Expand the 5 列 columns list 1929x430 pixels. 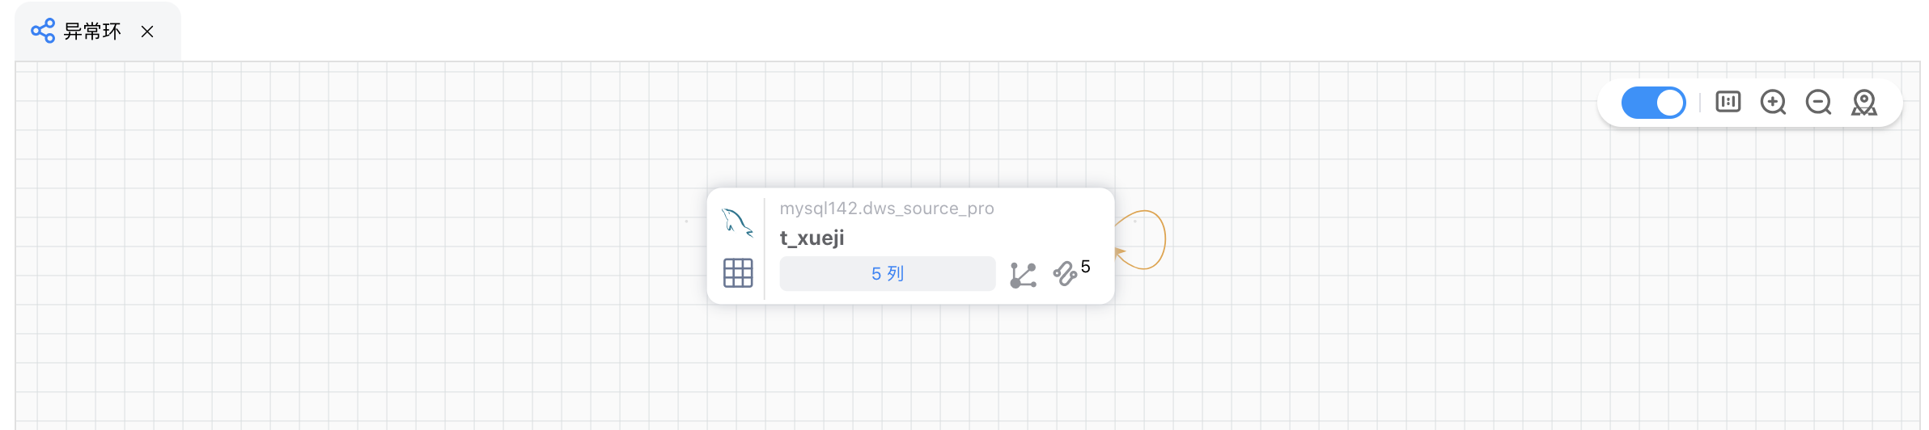click(x=887, y=274)
